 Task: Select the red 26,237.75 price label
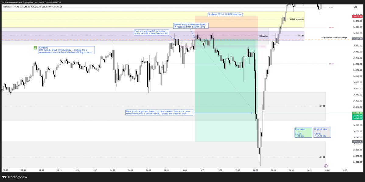click(357, 16)
